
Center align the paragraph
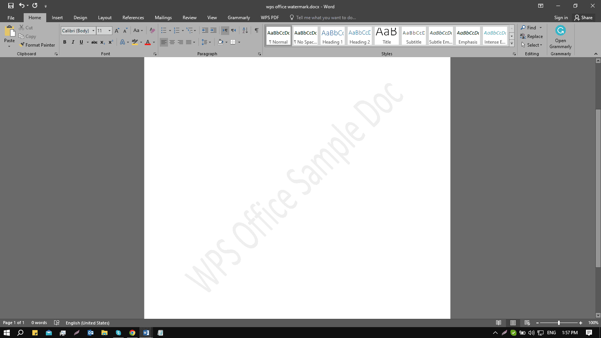[172, 42]
